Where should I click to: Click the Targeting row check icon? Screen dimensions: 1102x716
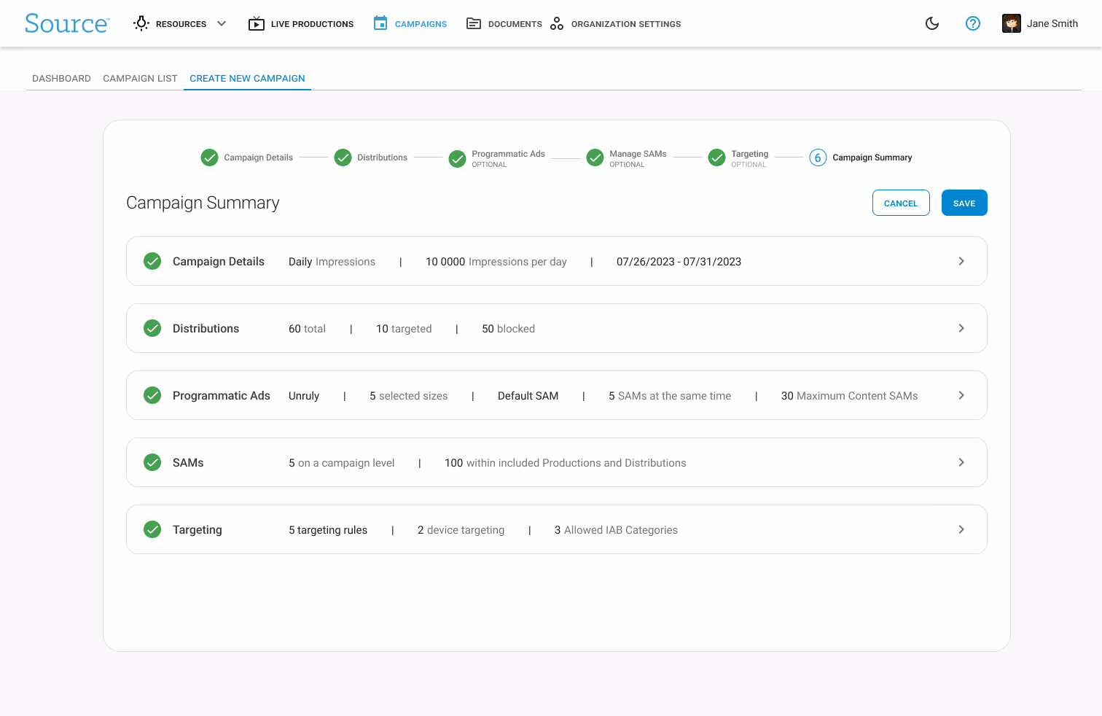pyautogui.click(x=152, y=529)
